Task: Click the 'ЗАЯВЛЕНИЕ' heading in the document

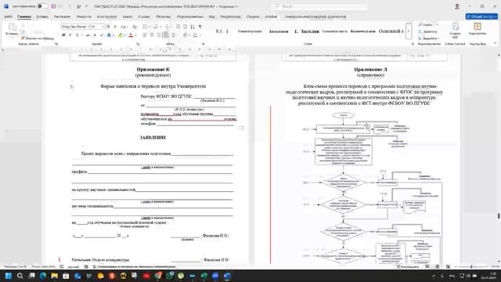Action: [153, 137]
